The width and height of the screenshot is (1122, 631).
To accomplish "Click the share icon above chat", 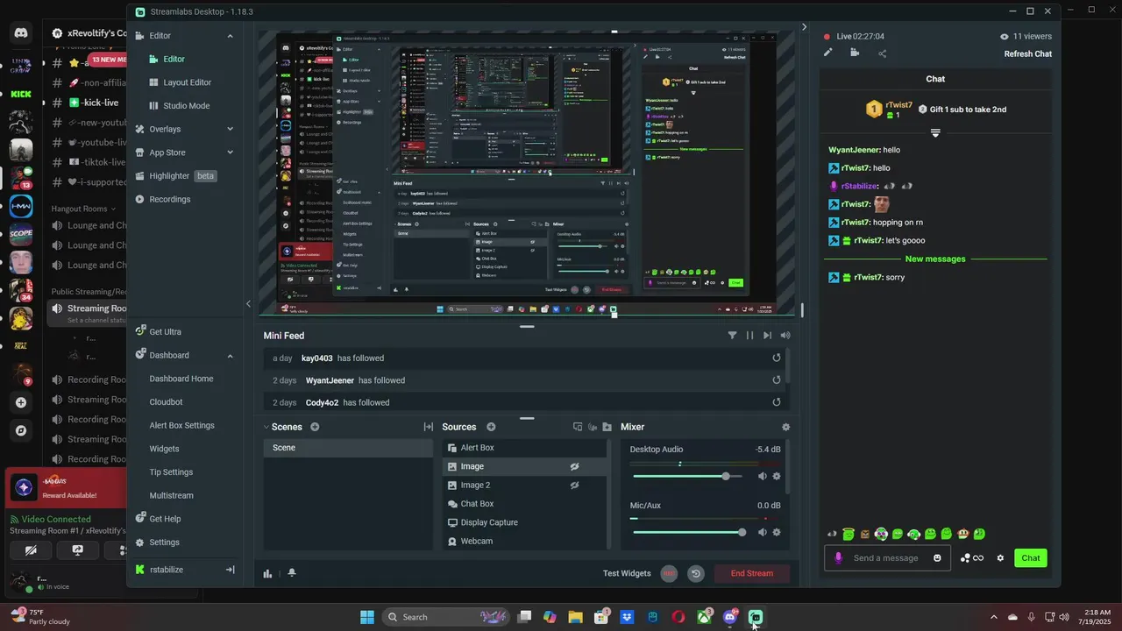I will click(x=882, y=53).
